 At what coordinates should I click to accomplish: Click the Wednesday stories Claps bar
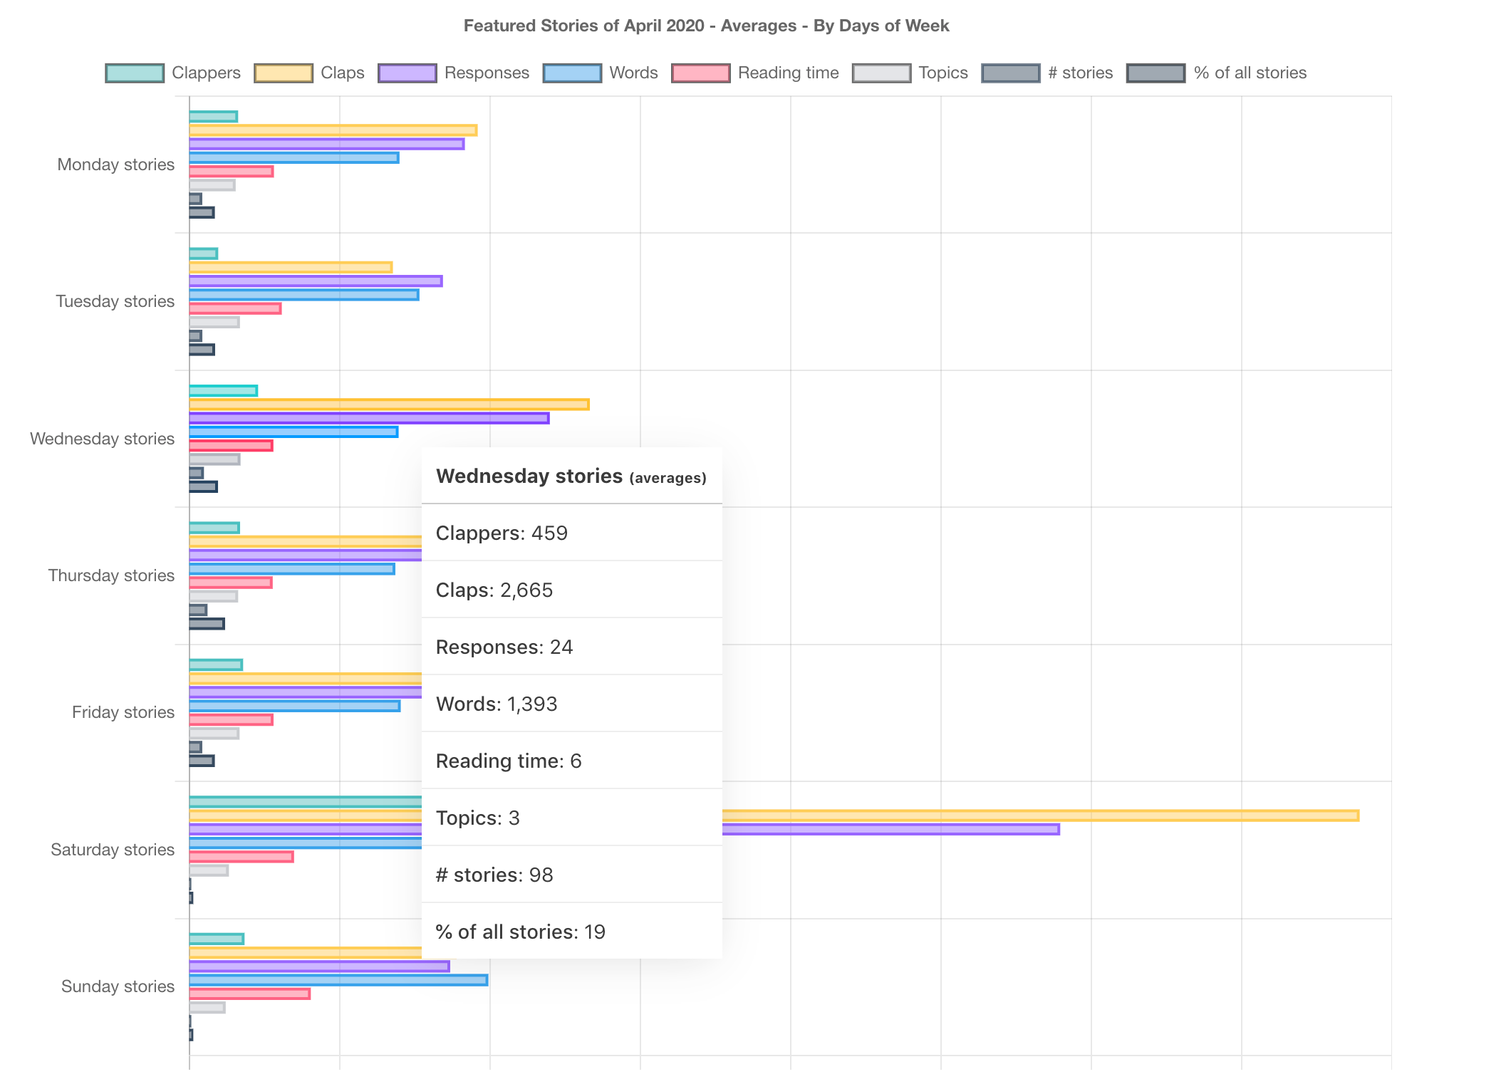[x=389, y=405]
